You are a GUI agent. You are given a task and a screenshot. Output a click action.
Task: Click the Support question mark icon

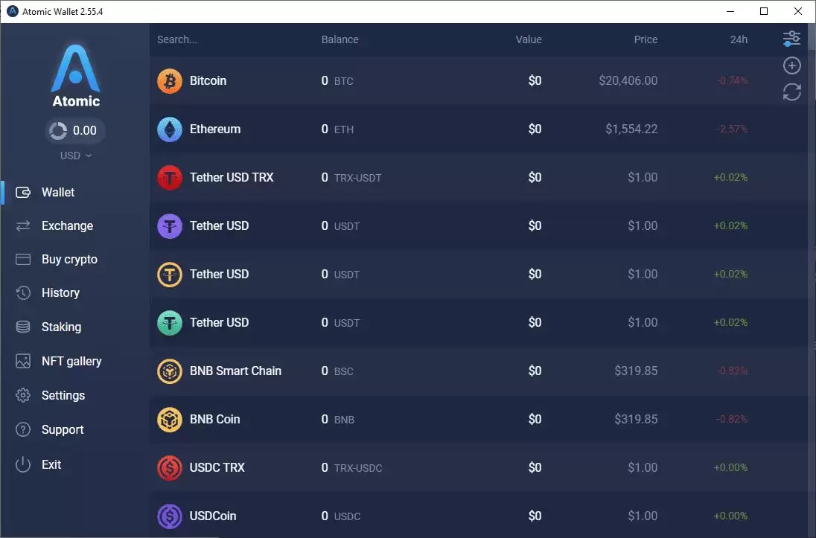(x=22, y=429)
